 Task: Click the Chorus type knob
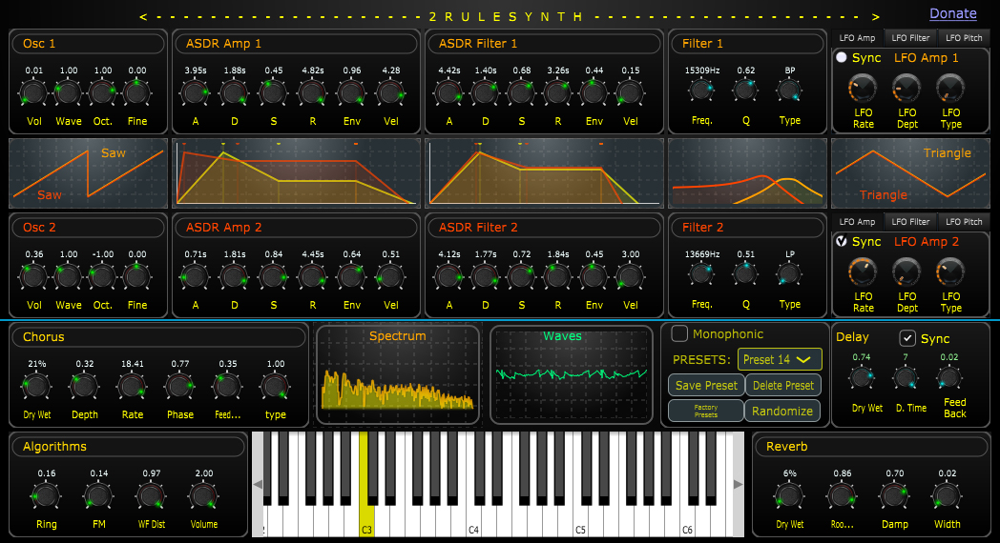pos(276,387)
